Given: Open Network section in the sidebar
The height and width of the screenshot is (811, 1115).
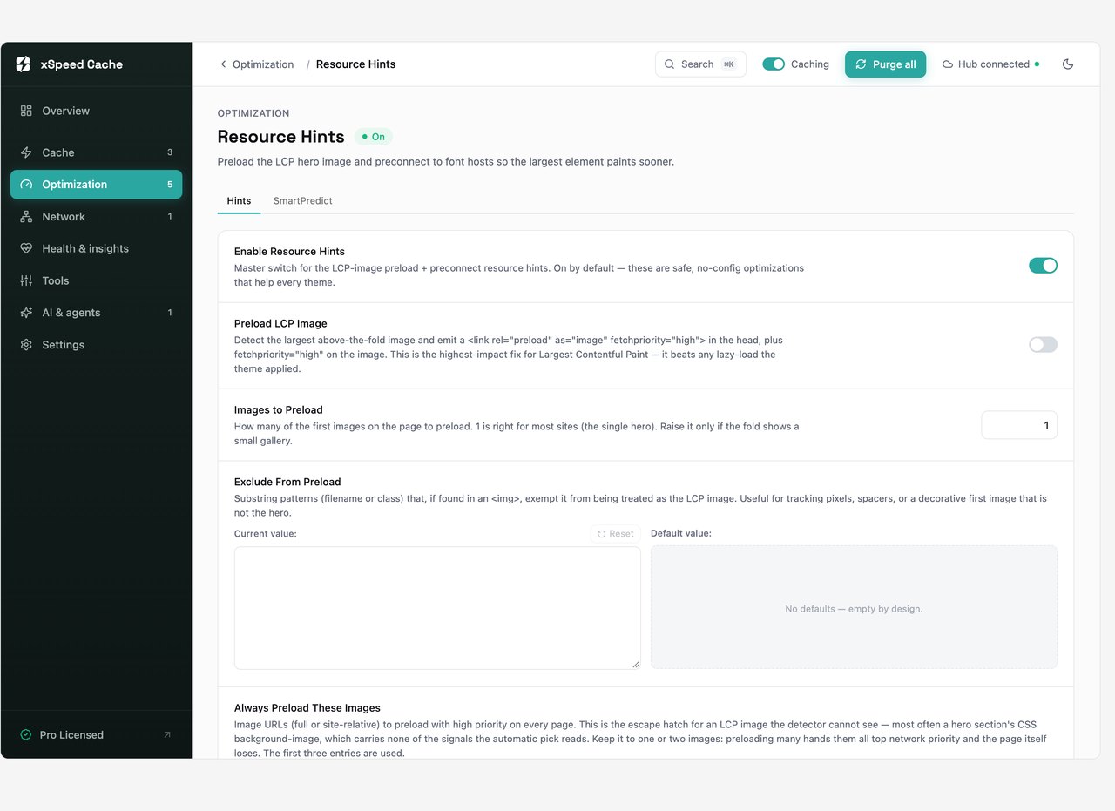Looking at the screenshot, I should (96, 217).
